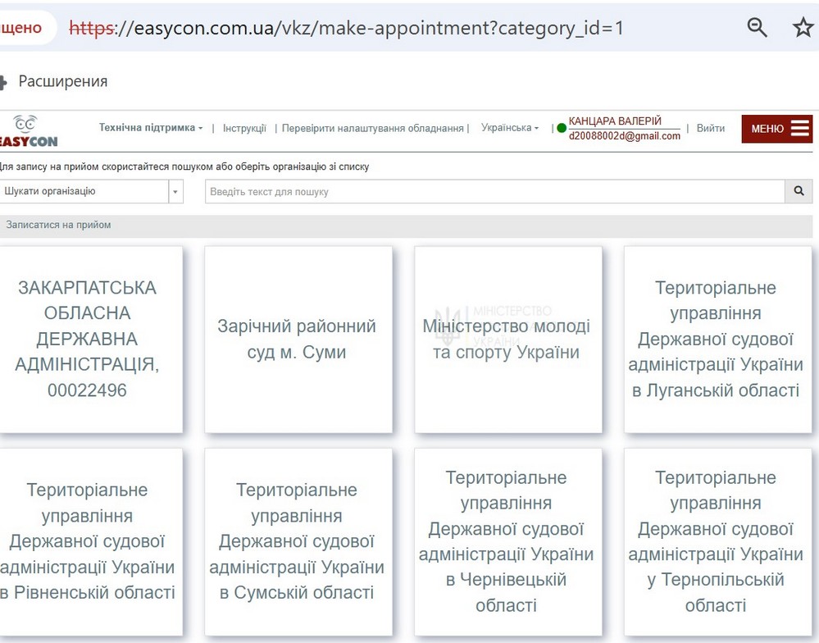819x643 pixels.
Task: Open the Українська language dropdown
Action: (x=510, y=128)
